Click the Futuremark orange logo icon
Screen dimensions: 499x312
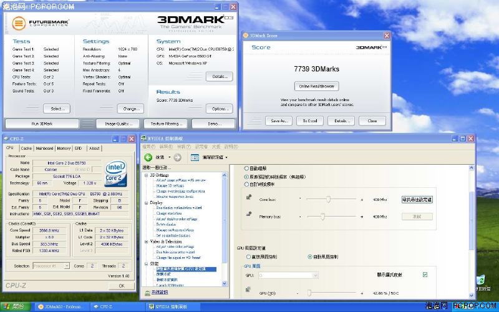click(x=19, y=23)
